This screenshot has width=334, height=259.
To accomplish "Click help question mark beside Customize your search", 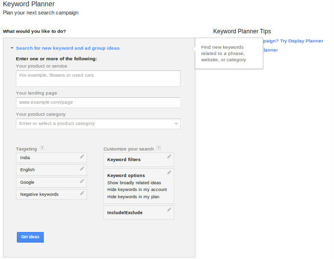I will 158,149.
